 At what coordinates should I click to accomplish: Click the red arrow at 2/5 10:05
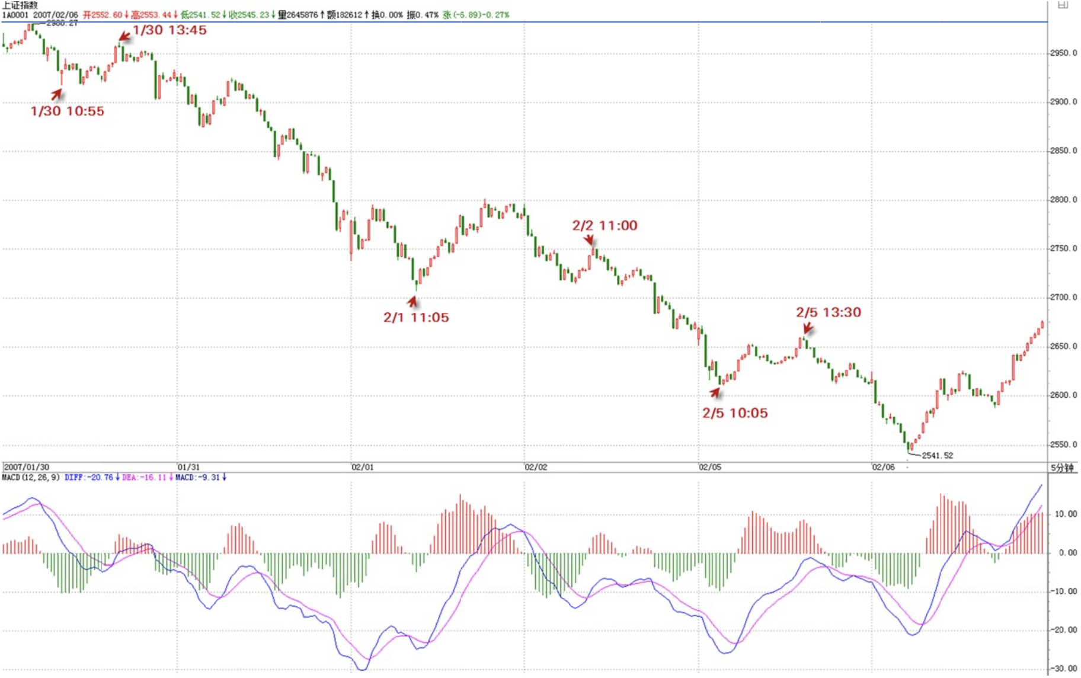[x=716, y=392]
